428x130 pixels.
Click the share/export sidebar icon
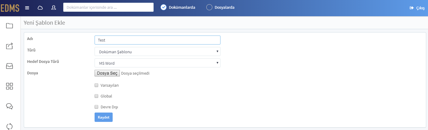pos(9,46)
